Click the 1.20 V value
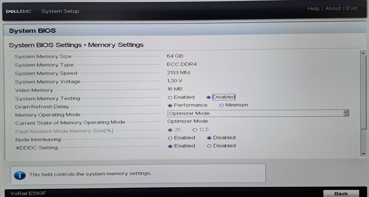This screenshot has height=197, width=369. (x=174, y=81)
